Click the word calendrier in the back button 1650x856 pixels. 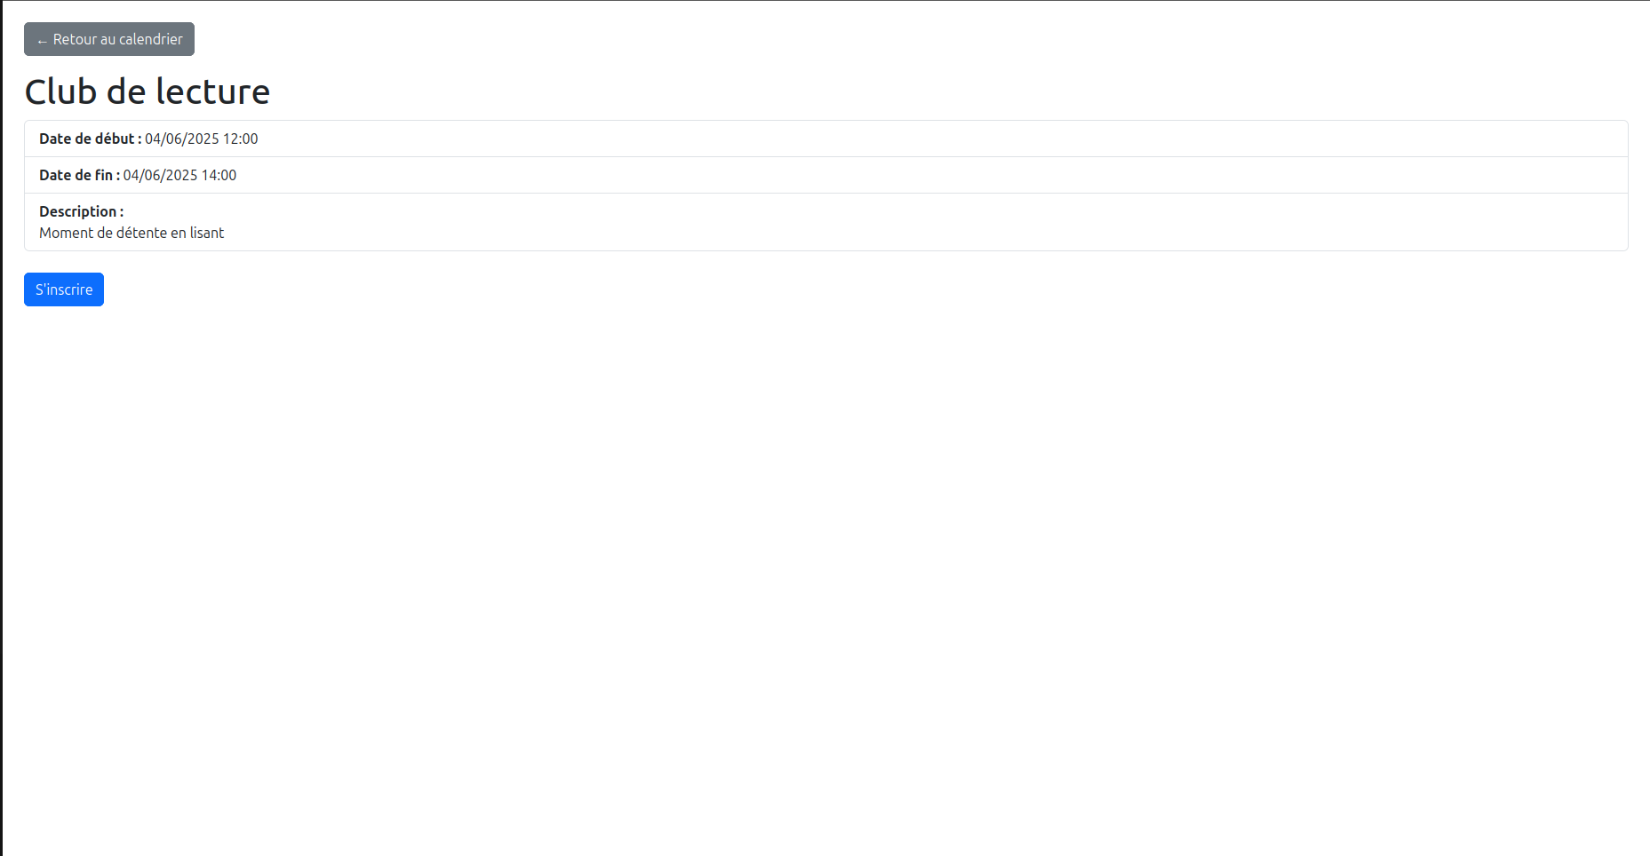coord(151,39)
